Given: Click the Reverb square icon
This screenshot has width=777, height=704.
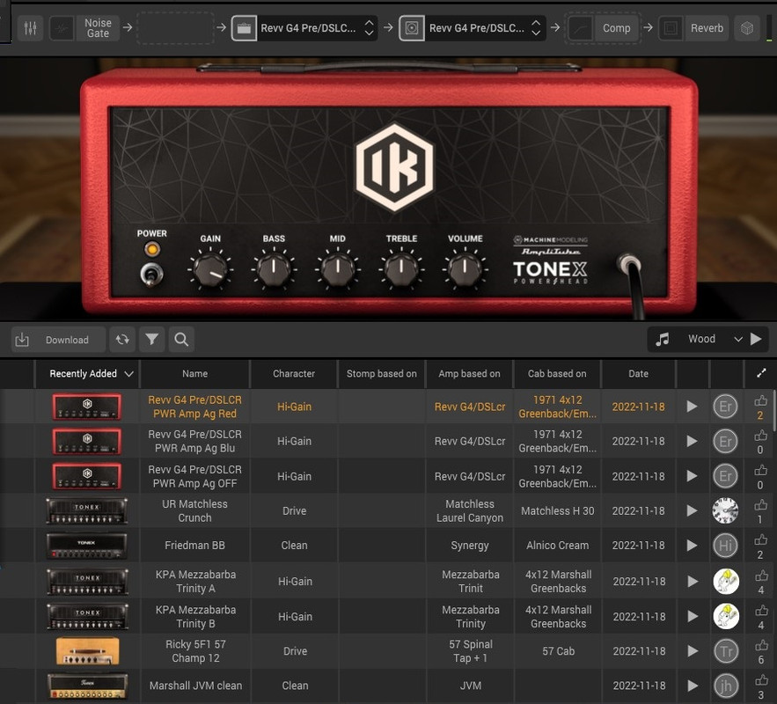Looking at the screenshot, I should point(671,28).
